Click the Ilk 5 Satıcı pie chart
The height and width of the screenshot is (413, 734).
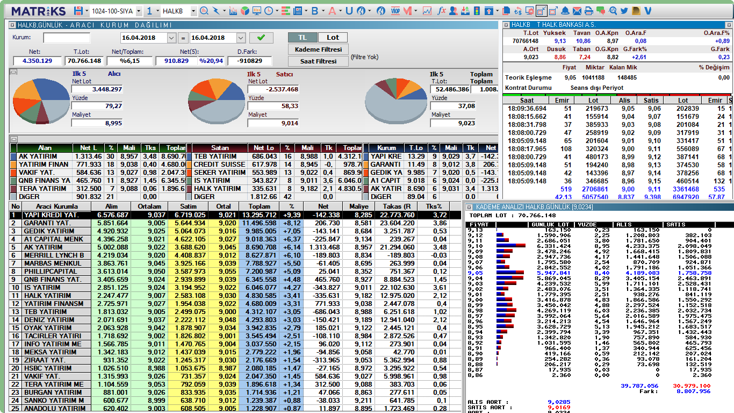click(x=217, y=101)
